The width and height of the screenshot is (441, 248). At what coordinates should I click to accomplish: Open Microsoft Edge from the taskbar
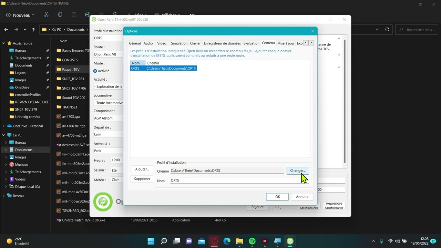click(x=227, y=241)
